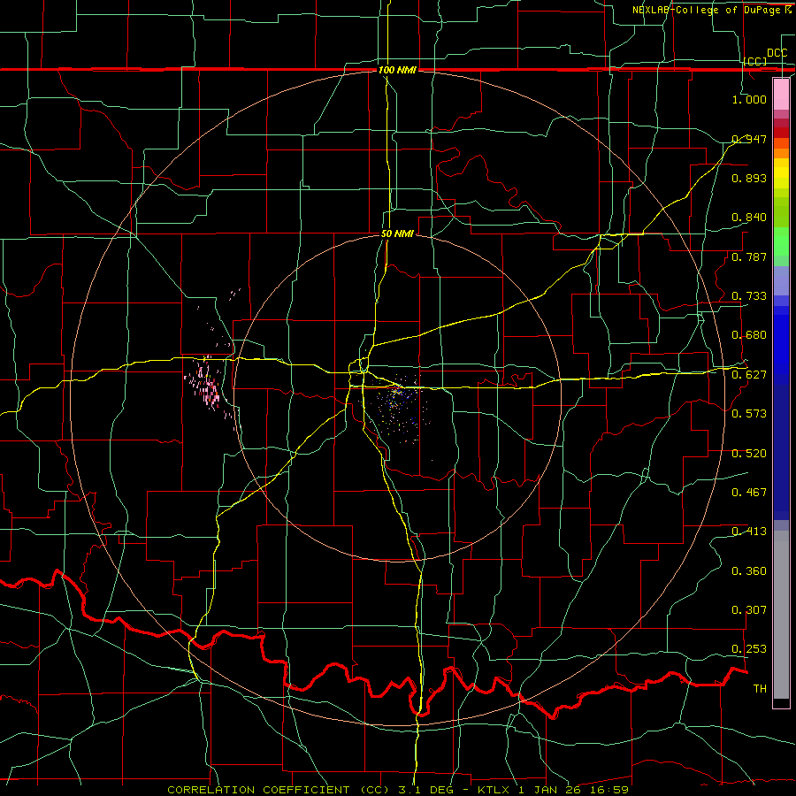The width and height of the screenshot is (796, 796).
Task: Pick the red segment of the color bar
Action: click(781, 133)
